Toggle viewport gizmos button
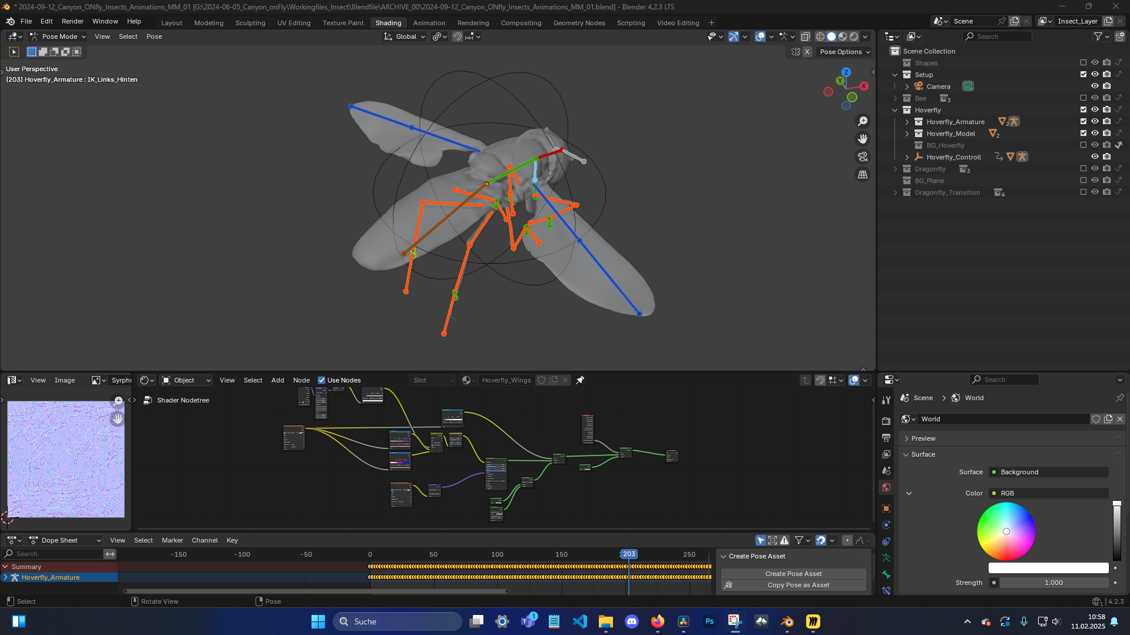 click(734, 36)
